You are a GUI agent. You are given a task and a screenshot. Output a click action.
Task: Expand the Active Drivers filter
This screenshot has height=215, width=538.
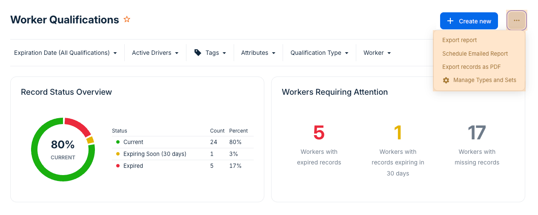click(155, 53)
